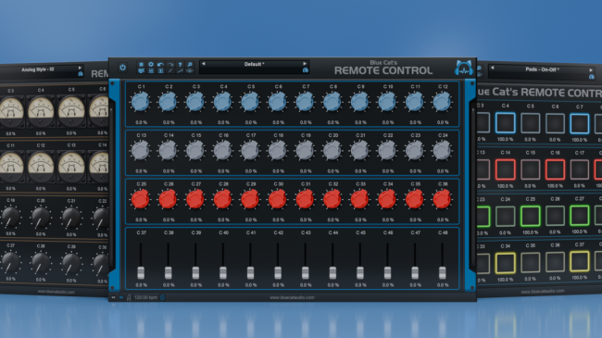Click black knob C 20 in Analog window

tap(41, 218)
